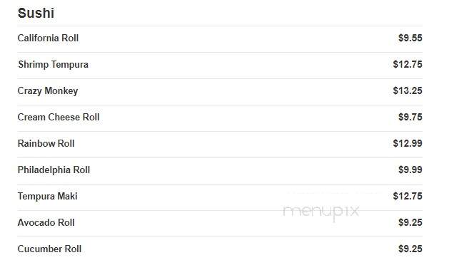Click the $12.99 Rainbow Roll price
This screenshot has height=270, width=449.
[408, 143]
